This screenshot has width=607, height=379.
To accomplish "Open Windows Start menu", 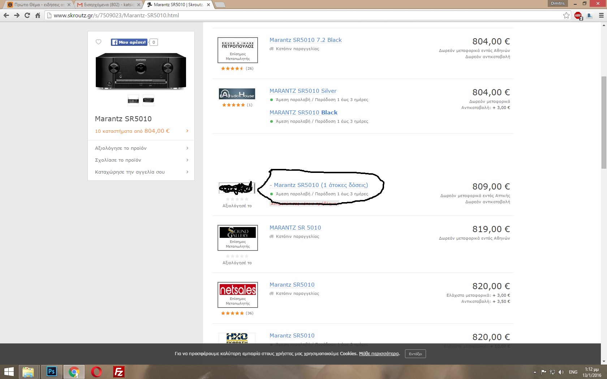I will pyautogui.click(x=9, y=372).
